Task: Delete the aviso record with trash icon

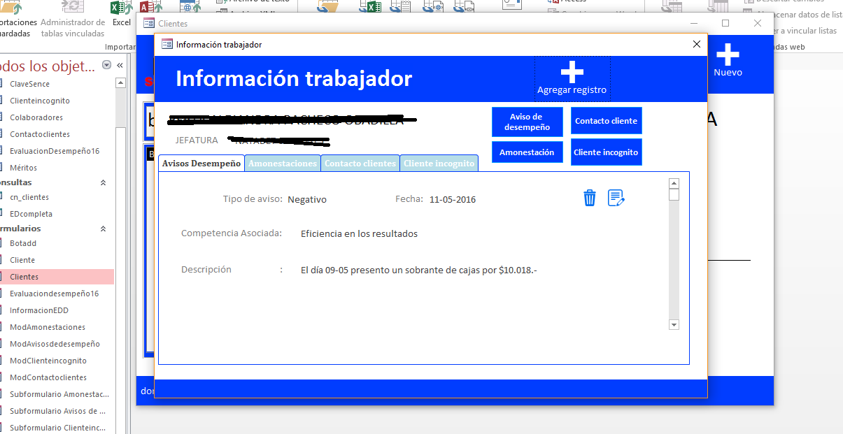Action: tap(590, 198)
